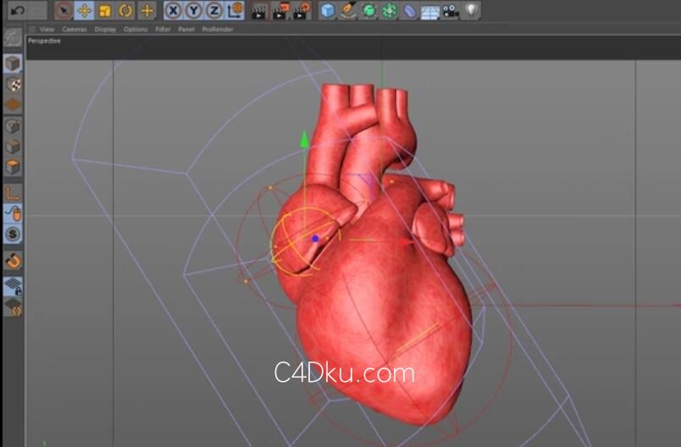The width and height of the screenshot is (681, 447).
Task: Click the green Y-axis arrow handle
Action: pyautogui.click(x=305, y=139)
